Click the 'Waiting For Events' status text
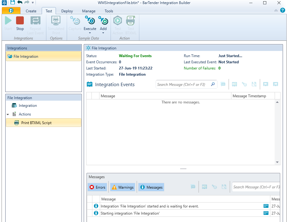The image size is (287, 222). click(135, 56)
